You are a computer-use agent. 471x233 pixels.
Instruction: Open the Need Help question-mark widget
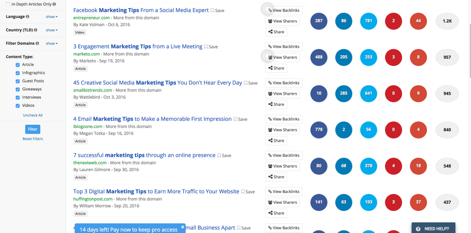tap(433, 228)
